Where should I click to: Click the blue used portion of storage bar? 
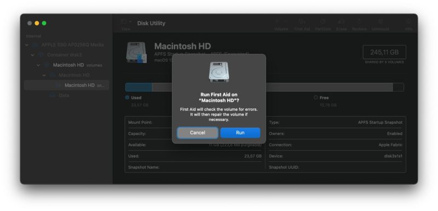point(139,87)
